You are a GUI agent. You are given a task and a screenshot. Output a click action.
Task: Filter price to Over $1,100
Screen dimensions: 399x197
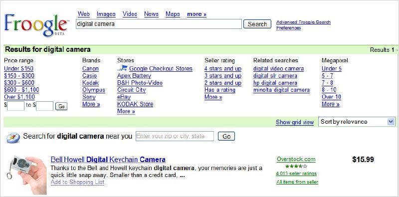tap(19, 97)
